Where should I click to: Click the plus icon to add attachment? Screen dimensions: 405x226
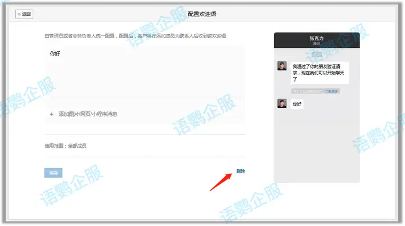pyautogui.click(x=52, y=114)
